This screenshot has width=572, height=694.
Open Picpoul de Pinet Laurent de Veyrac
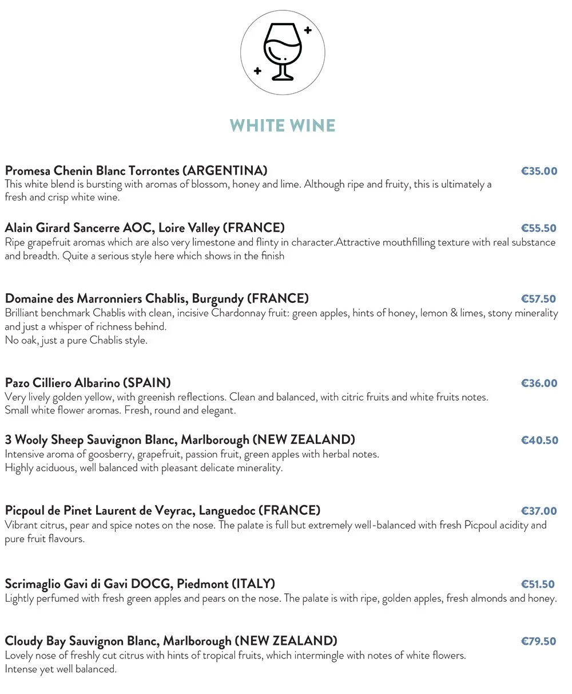(x=162, y=510)
